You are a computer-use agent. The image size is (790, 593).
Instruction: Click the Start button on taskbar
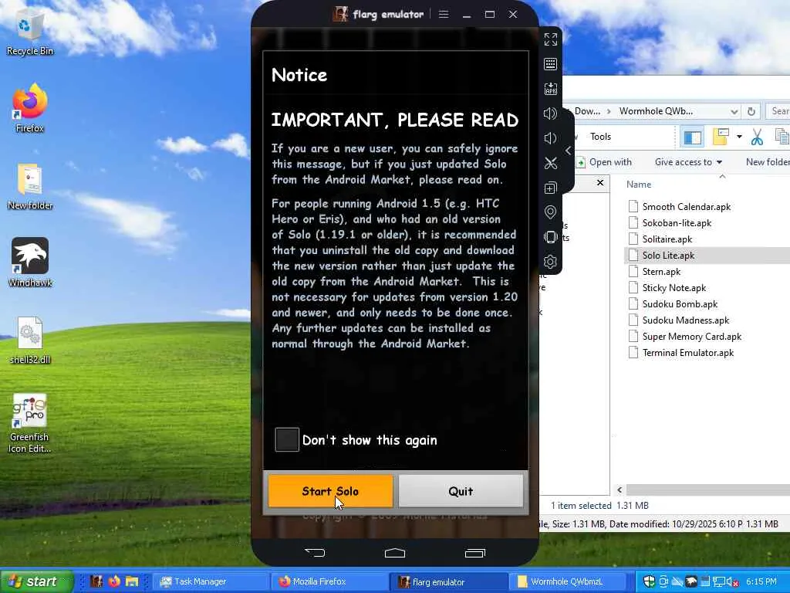point(36,581)
